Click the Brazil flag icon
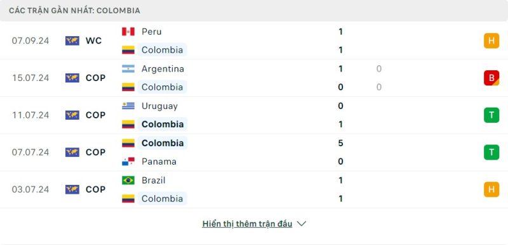Screen dimensions: 508x245 (128, 180)
